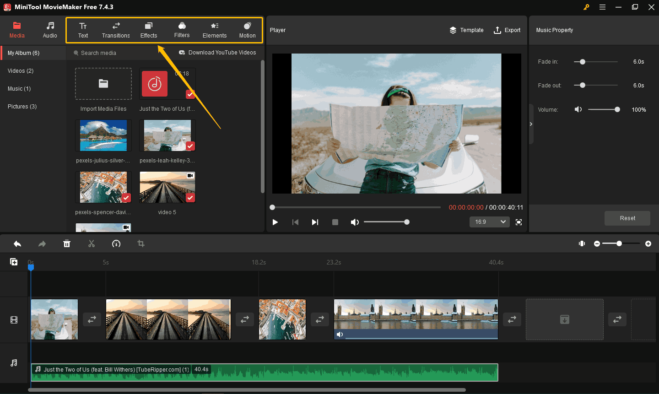Select the pexels-leah-kelley thumbnail
Image resolution: width=659 pixels, height=394 pixels.
click(167, 135)
